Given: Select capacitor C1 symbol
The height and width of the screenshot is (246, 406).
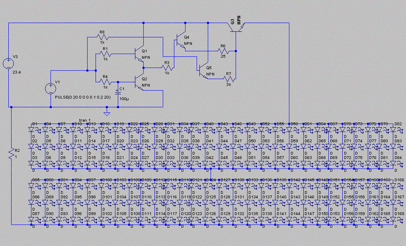Looking at the screenshot, I should pos(118,92).
